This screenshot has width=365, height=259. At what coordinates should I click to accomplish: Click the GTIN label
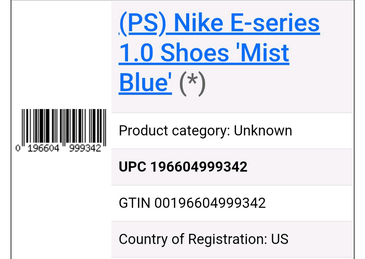click(135, 203)
